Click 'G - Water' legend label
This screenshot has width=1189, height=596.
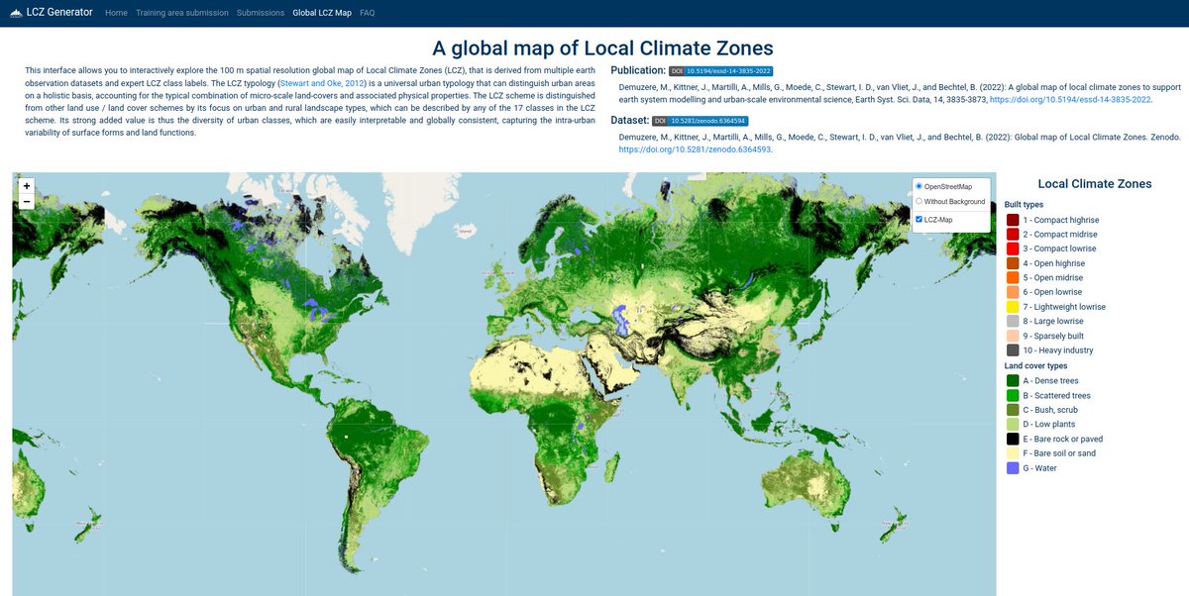pos(1040,467)
